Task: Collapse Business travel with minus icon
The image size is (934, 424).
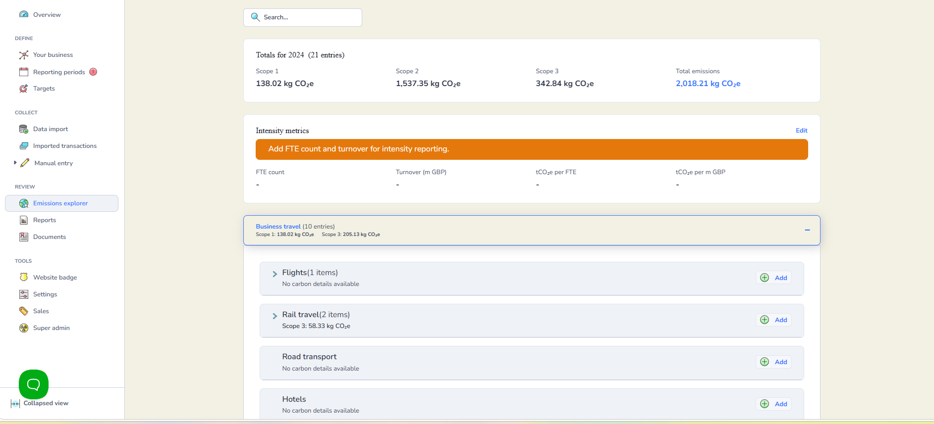Action: [x=807, y=230]
